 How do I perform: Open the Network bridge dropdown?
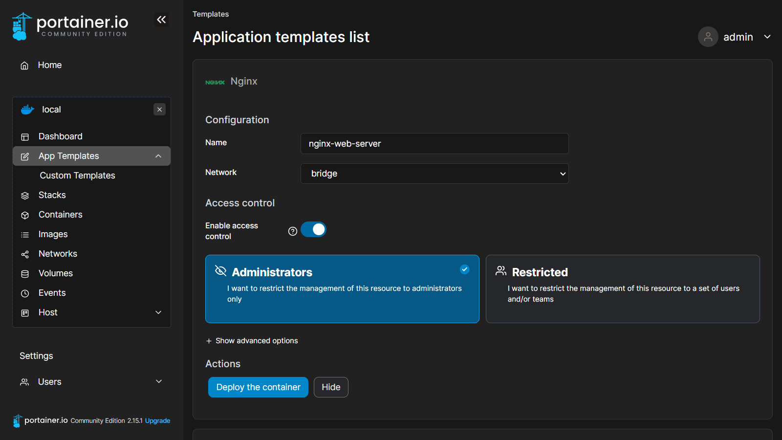(434, 174)
